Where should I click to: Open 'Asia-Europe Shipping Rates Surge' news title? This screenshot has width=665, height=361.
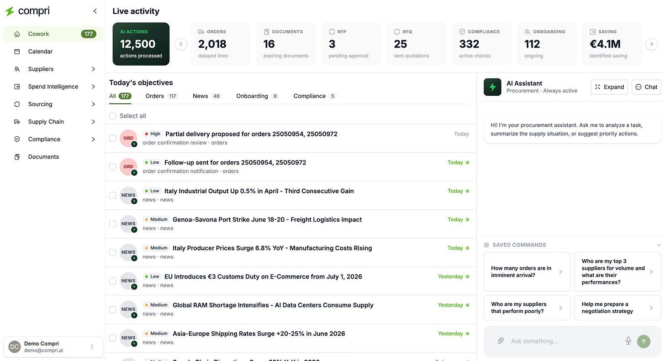point(259,334)
